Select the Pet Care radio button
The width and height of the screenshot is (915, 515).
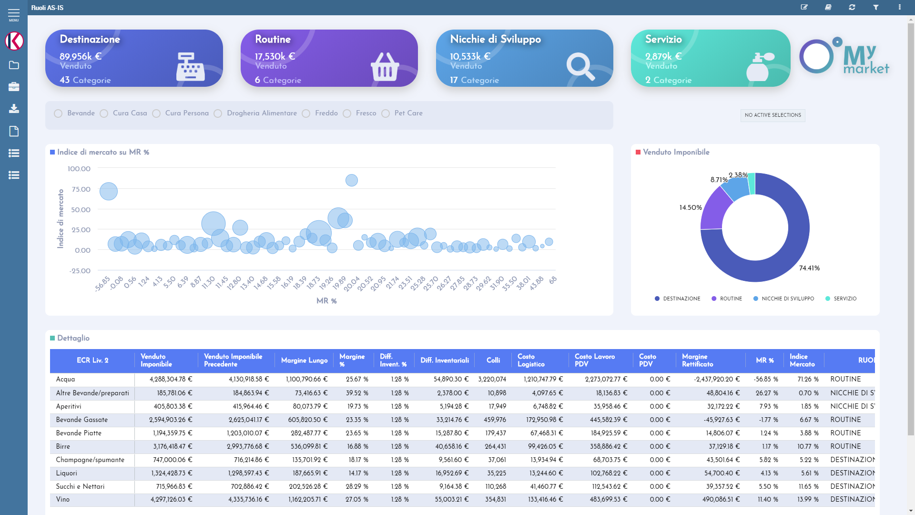tap(385, 113)
